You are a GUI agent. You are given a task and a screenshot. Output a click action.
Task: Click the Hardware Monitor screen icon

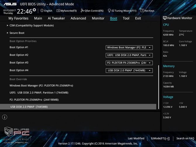[x=165, y=18]
